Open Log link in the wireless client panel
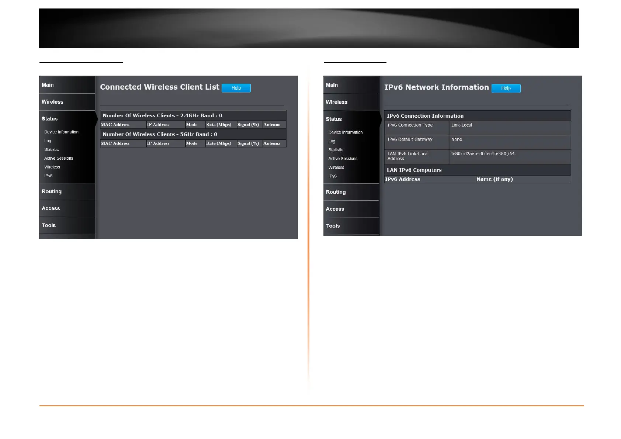Viewport: 621px width, 439px height. click(48, 141)
